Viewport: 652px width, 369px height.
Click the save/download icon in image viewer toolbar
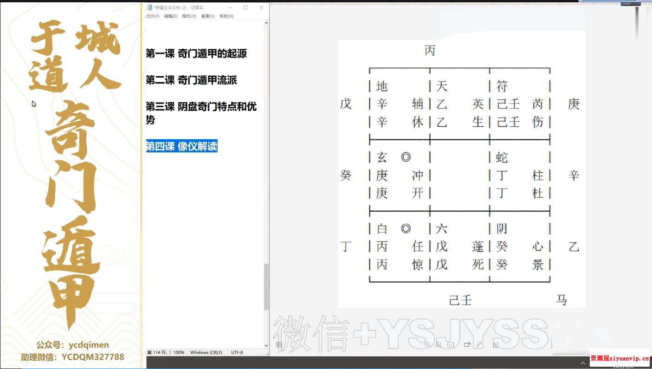[x=496, y=345]
